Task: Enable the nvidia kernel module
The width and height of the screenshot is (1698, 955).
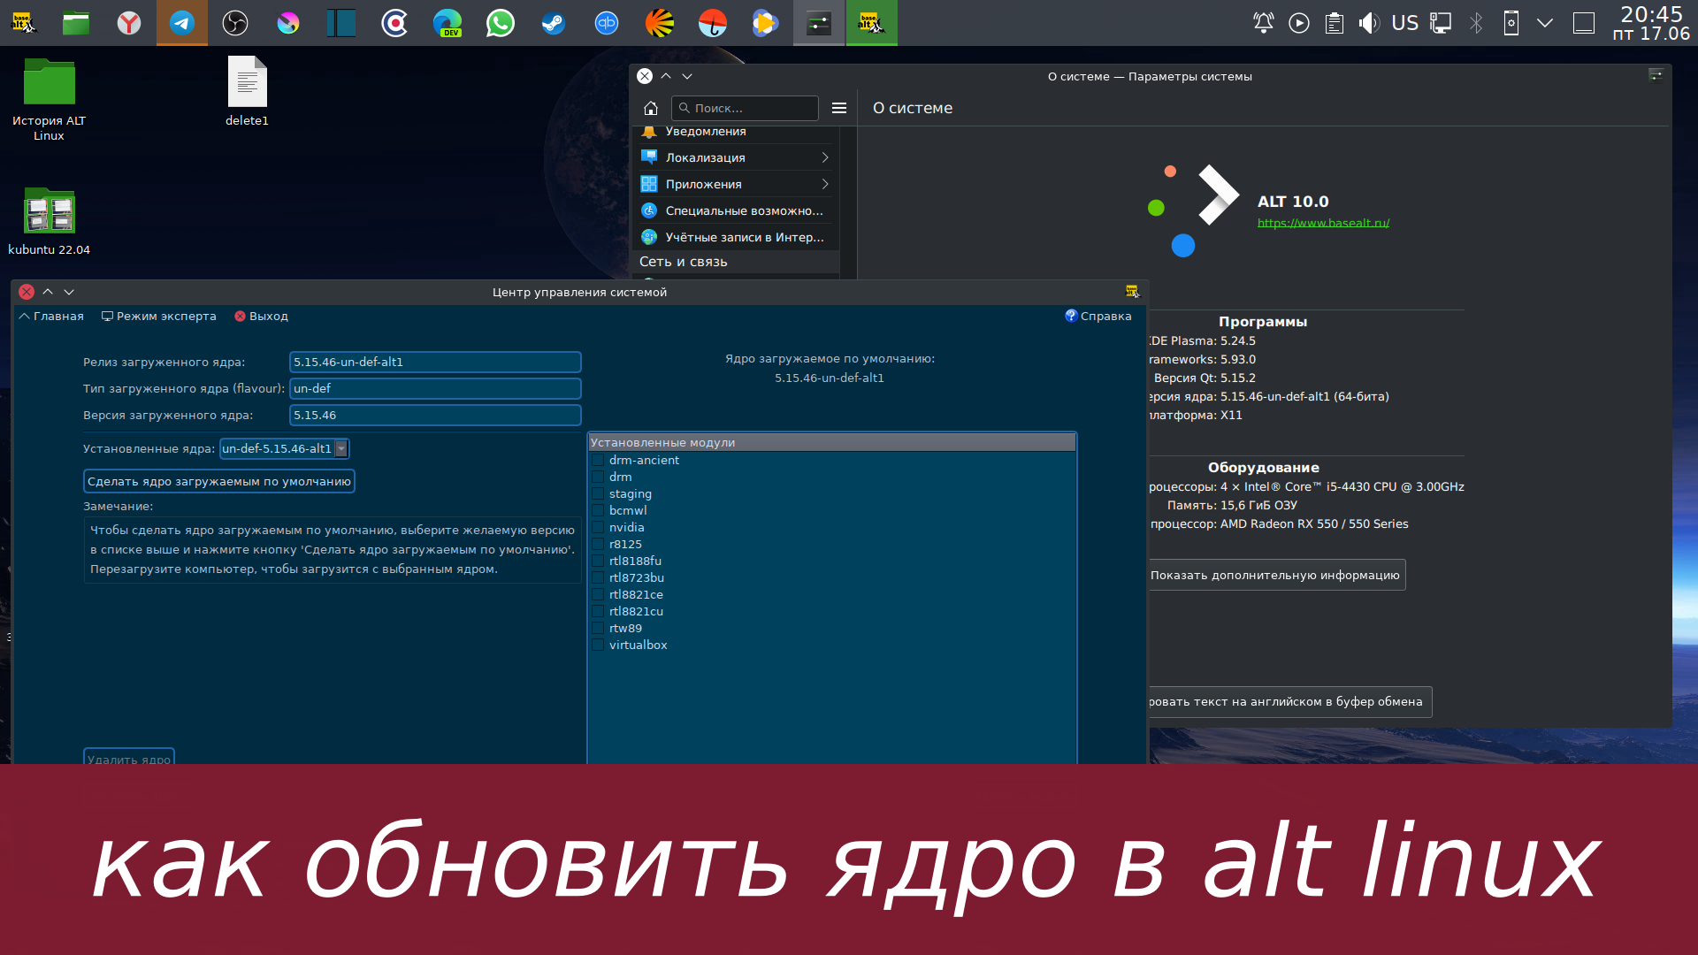Action: (x=599, y=527)
